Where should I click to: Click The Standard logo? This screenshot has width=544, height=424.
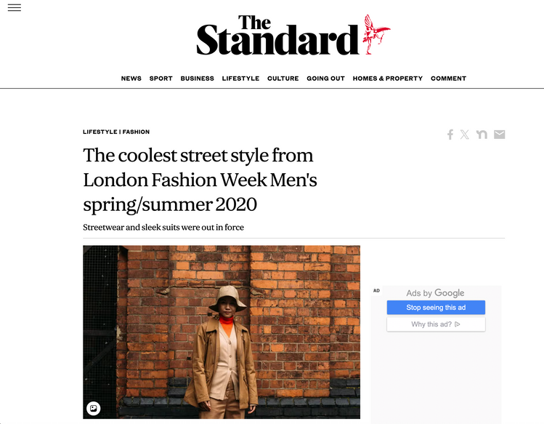[277, 36]
